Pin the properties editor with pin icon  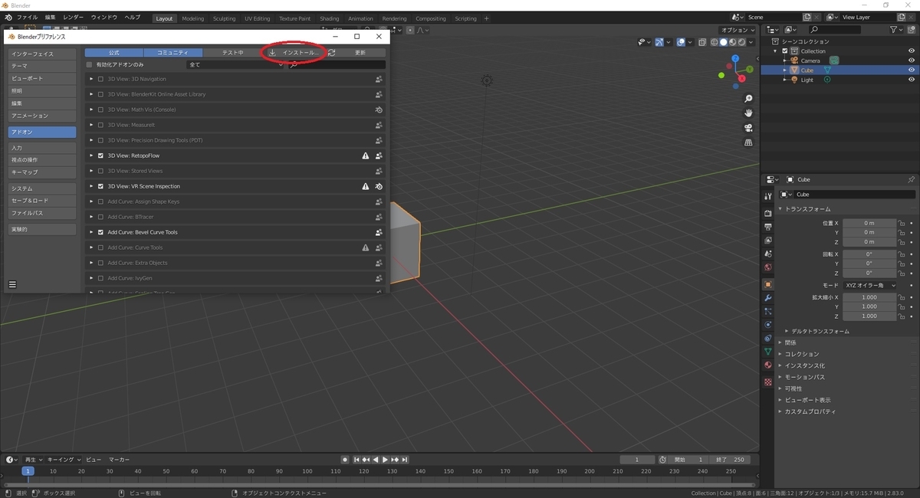(x=911, y=179)
